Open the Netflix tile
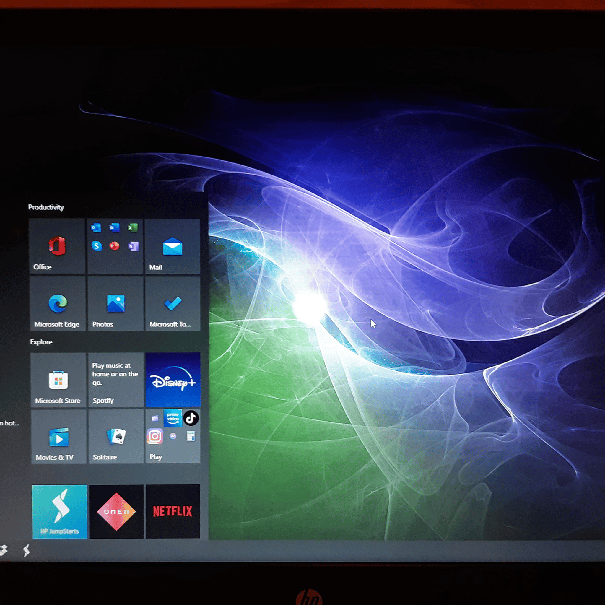 click(173, 511)
